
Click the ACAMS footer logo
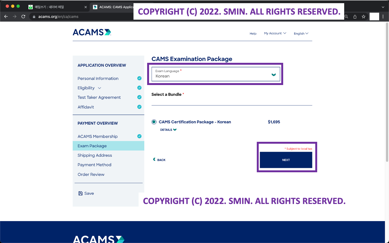pyautogui.click(x=99, y=239)
